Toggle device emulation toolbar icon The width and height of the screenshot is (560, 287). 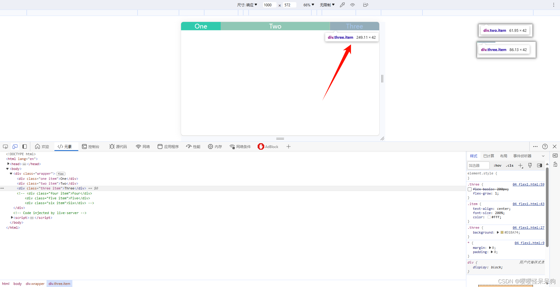15,147
